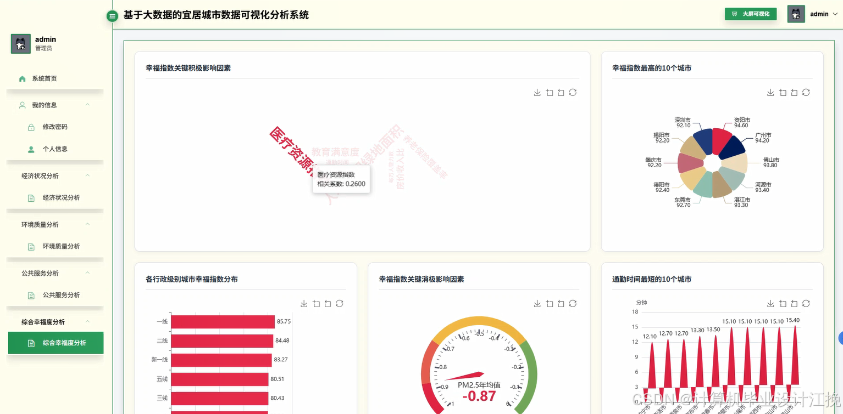843x414 pixels.
Task: Click the 五线 bar in the bar chart
Action: tap(219, 379)
